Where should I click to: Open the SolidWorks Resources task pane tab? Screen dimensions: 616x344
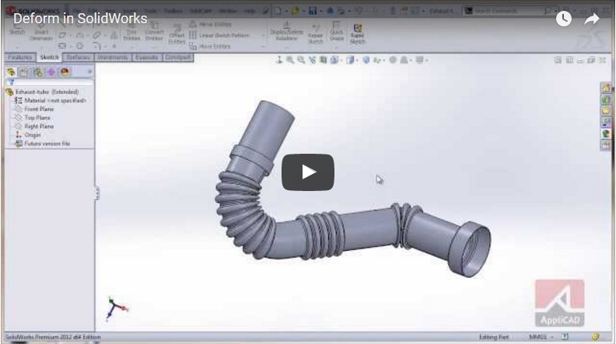click(605, 89)
